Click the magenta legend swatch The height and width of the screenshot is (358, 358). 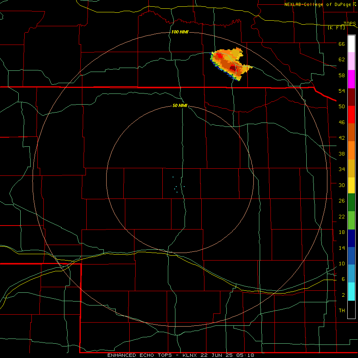(351, 79)
